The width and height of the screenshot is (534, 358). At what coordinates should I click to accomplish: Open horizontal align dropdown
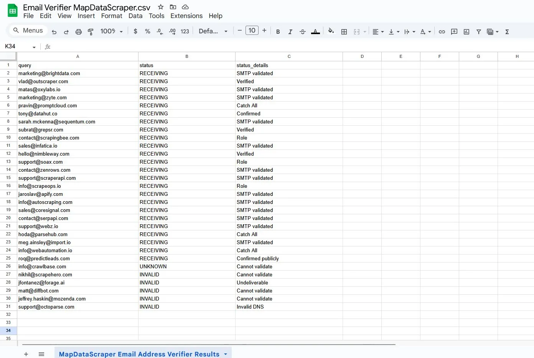point(378,32)
